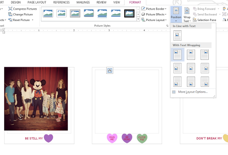Click the first line indent marker on ruler

click(x=4, y=29)
